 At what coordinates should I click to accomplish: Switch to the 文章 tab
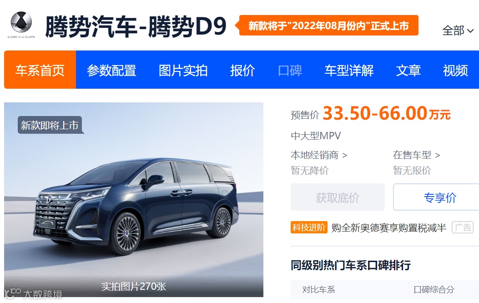(x=408, y=70)
